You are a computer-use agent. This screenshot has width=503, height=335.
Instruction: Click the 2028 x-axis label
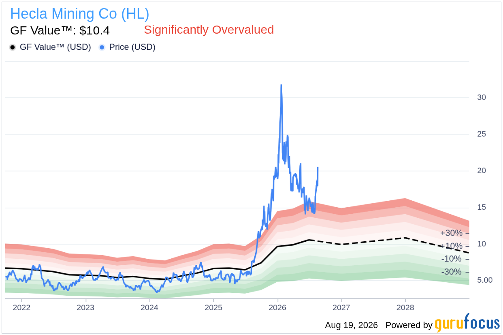tap(405, 307)
